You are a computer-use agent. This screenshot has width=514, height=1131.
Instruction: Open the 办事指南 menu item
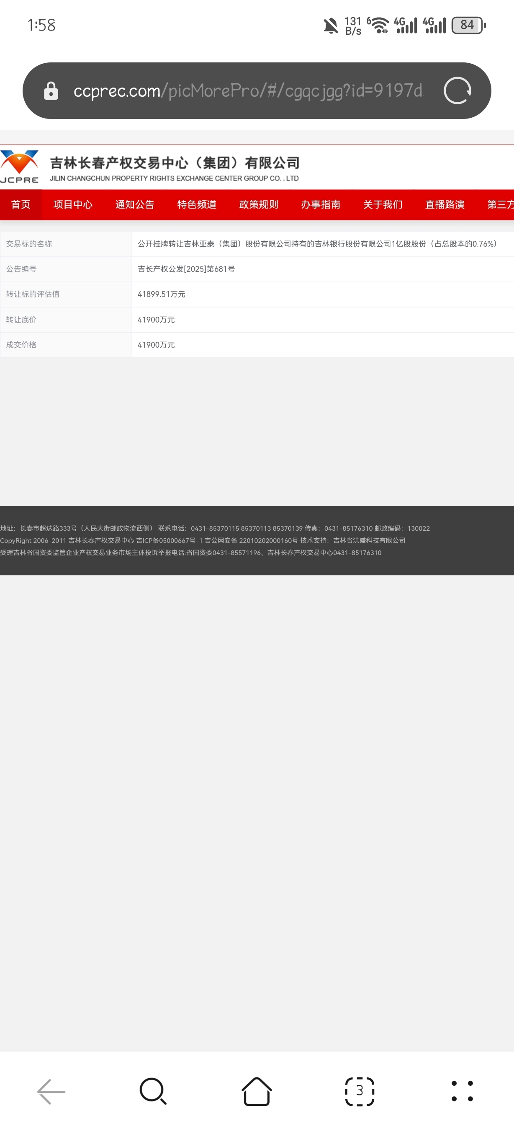point(321,204)
